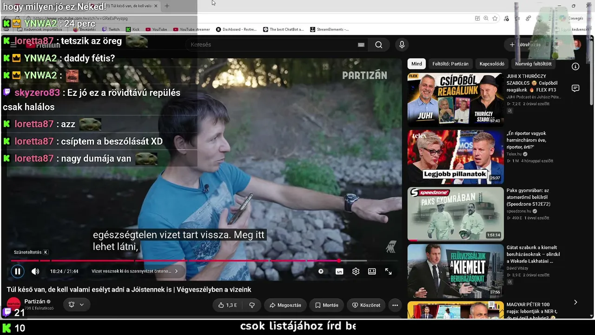Viewport: 595px width, 335px height.
Task: Open chapter 'Vizet vesznek ki és szennyvizet' list
Action: tap(135, 271)
